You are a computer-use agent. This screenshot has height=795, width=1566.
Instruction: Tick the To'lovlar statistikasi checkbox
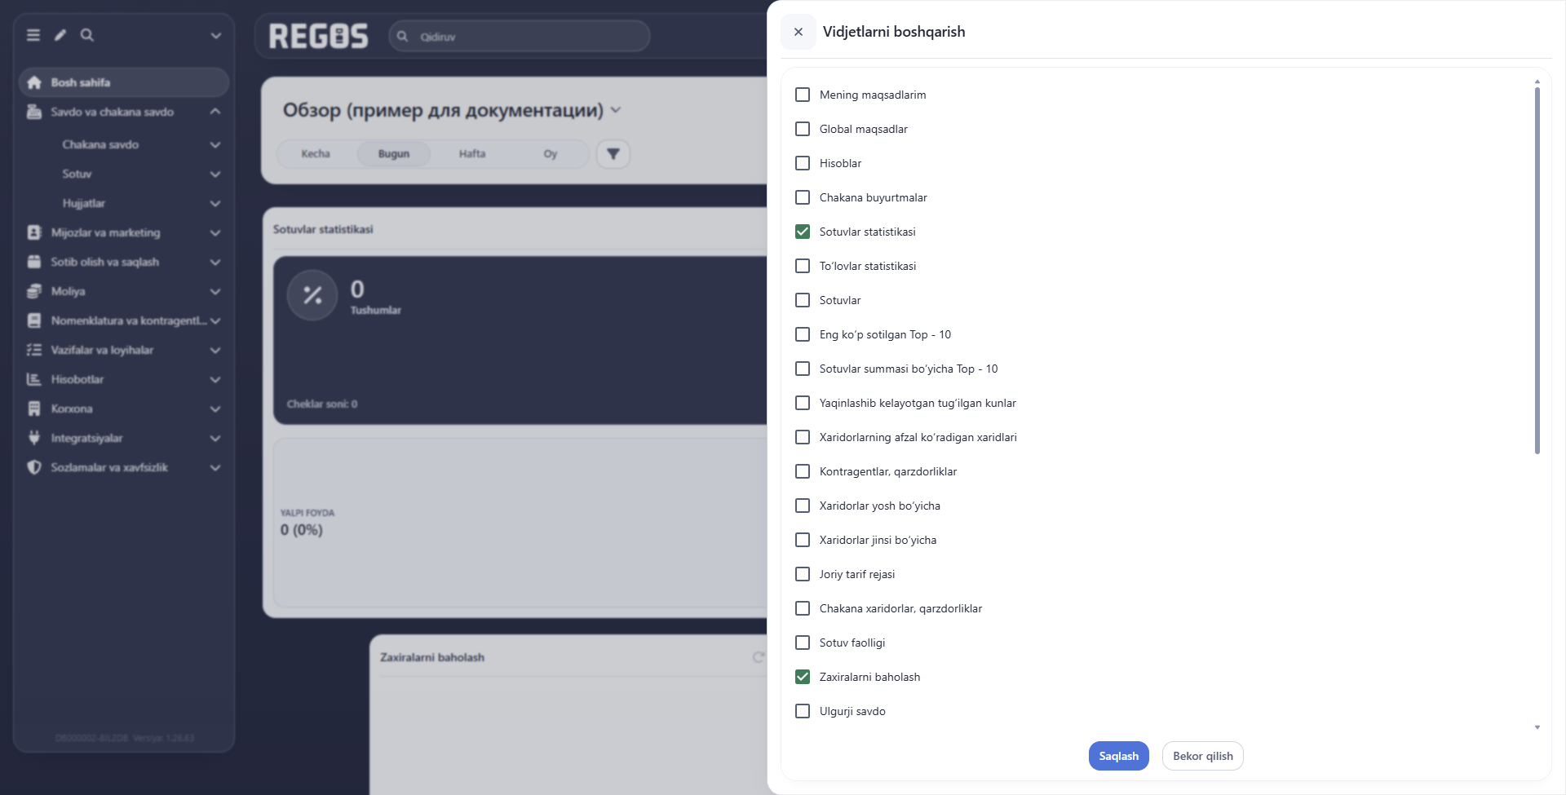click(803, 266)
